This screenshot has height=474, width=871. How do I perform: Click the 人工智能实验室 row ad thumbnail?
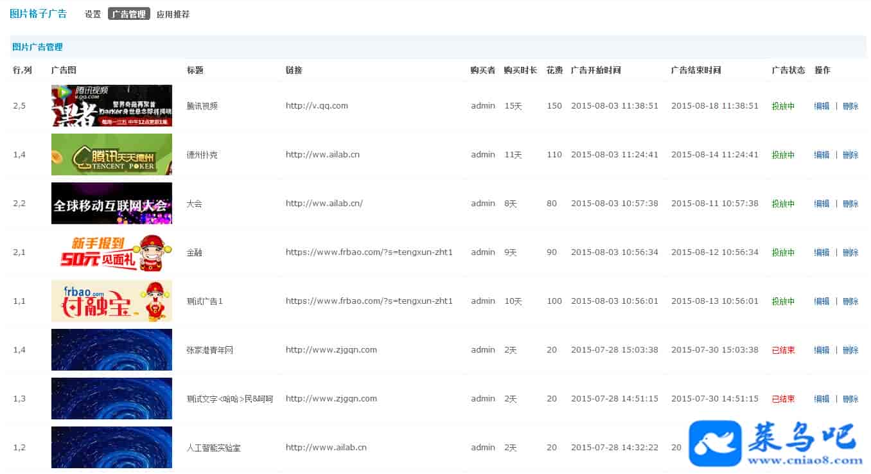click(112, 448)
